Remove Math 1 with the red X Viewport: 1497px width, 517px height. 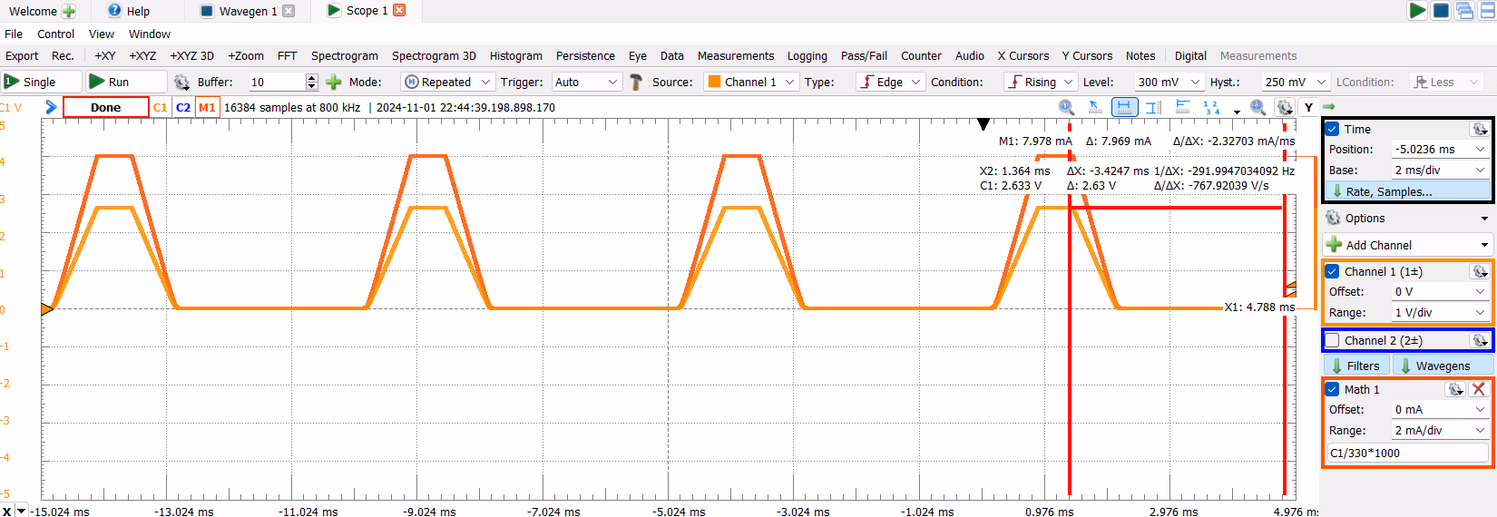pyautogui.click(x=1479, y=389)
